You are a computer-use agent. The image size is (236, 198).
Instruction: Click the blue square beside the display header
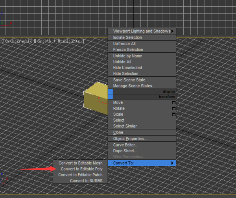[111, 91]
